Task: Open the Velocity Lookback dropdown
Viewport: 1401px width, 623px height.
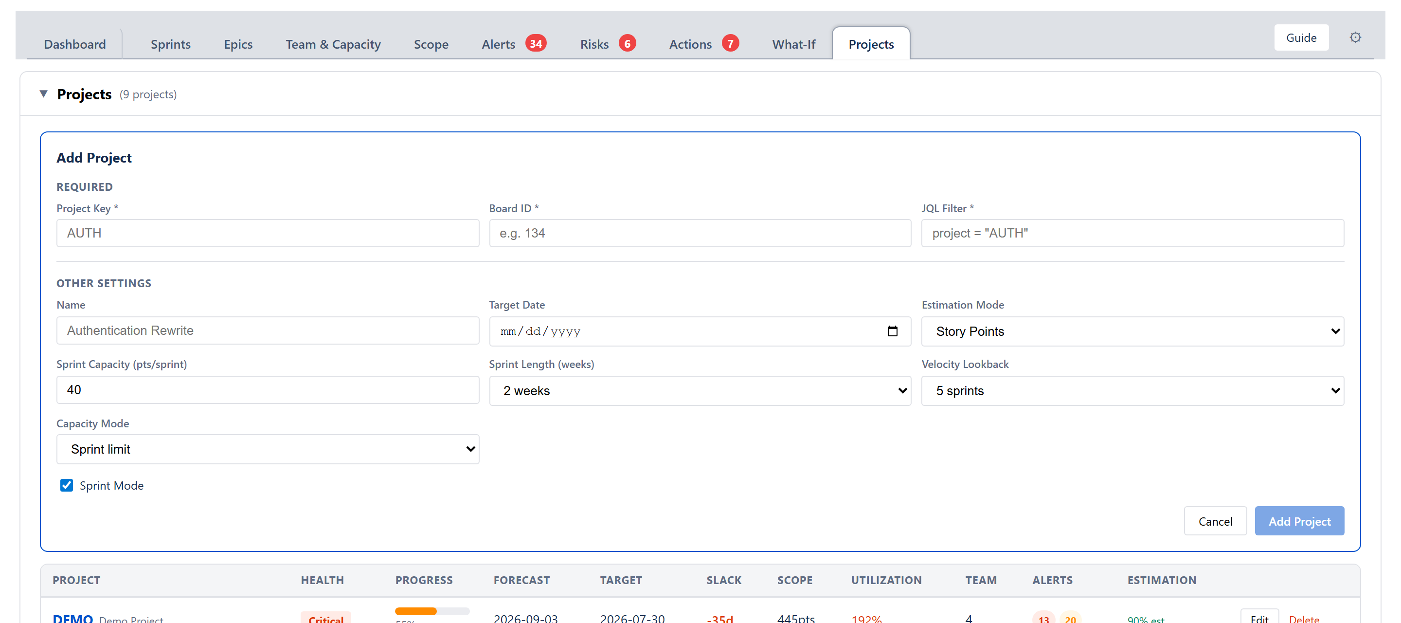Action: coord(1132,390)
